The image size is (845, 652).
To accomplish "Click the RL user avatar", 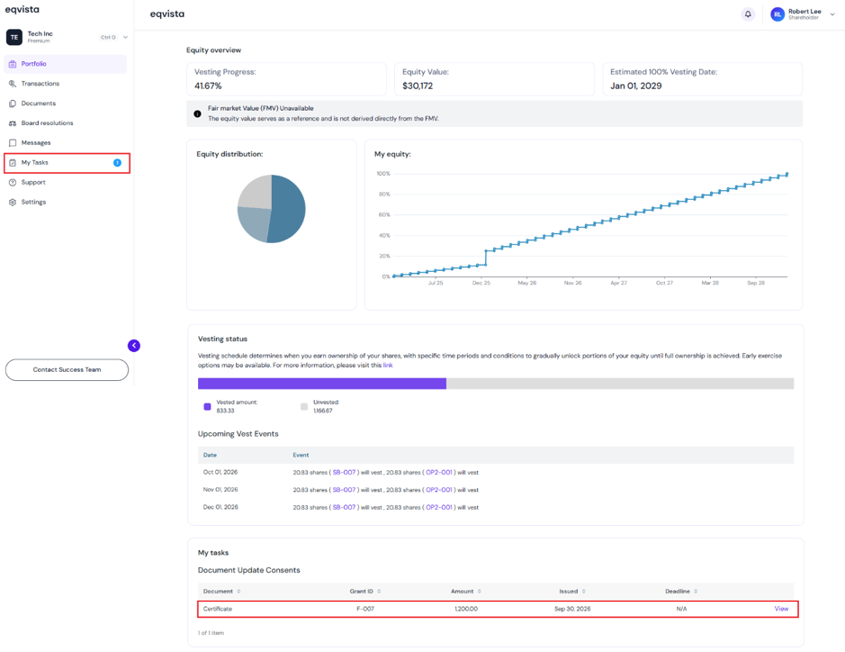I will click(x=778, y=14).
